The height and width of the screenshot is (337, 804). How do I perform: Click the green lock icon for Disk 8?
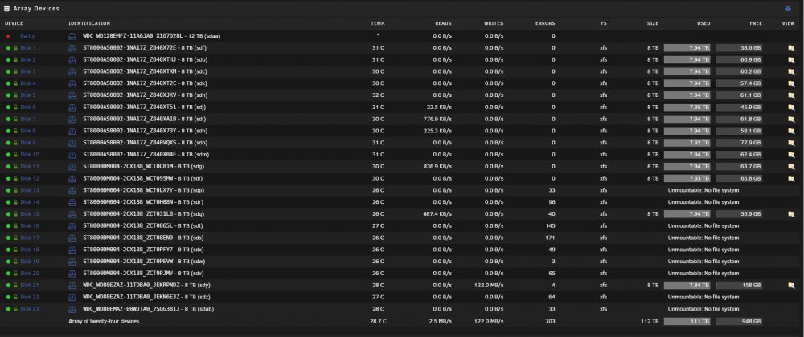tap(14, 131)
